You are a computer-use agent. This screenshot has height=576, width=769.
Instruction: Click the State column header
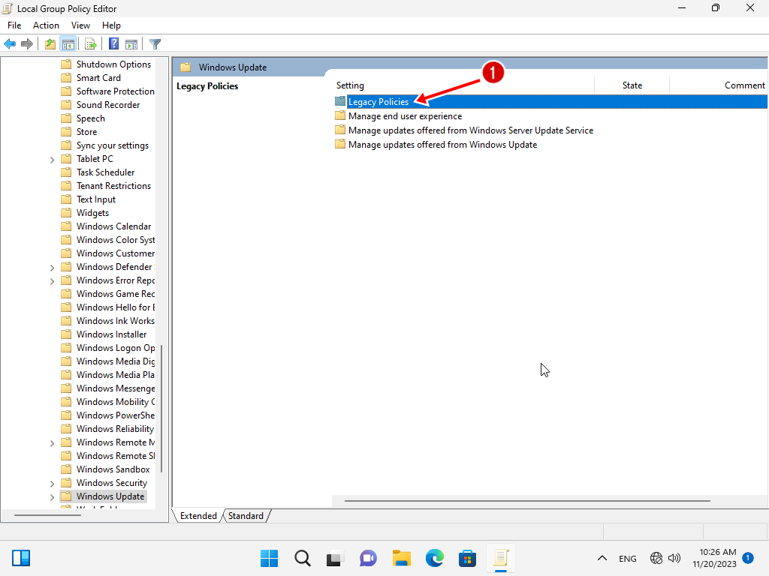632,85
